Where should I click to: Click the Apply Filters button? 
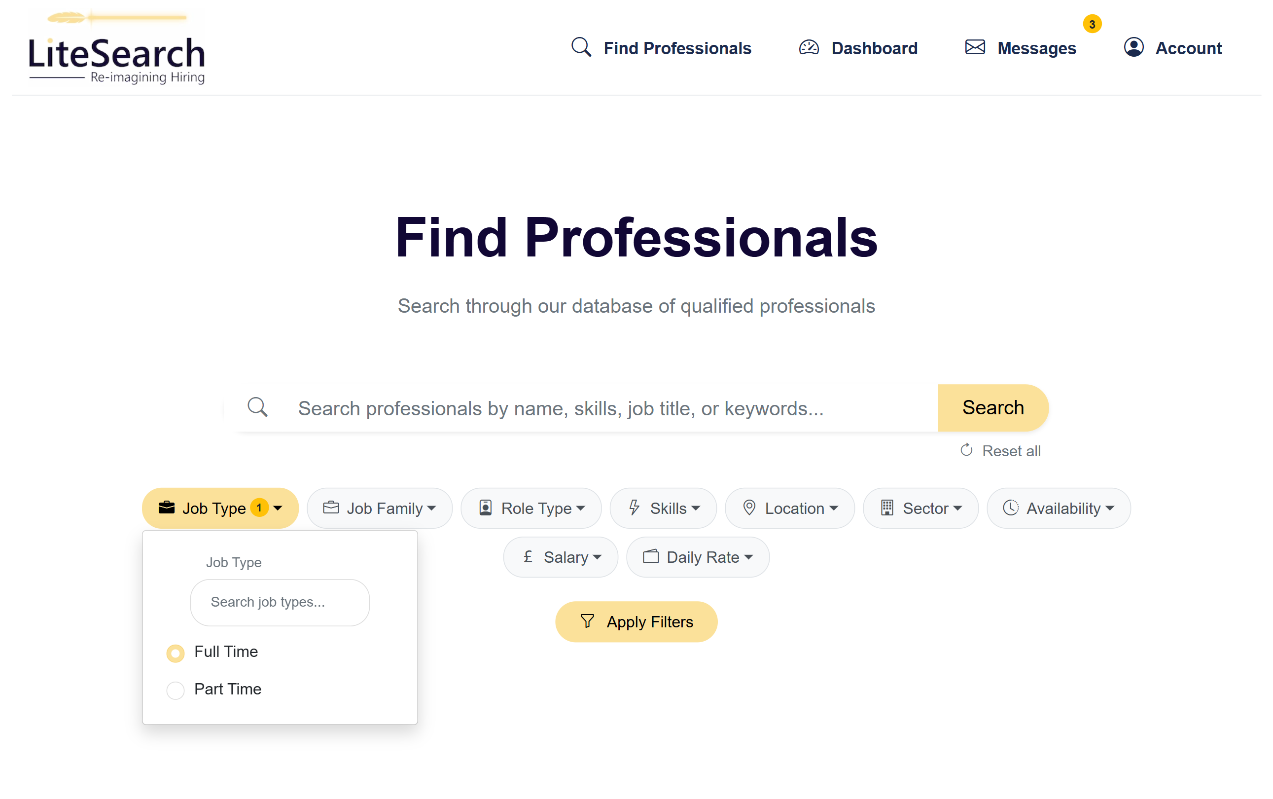[x=636, y=621]
